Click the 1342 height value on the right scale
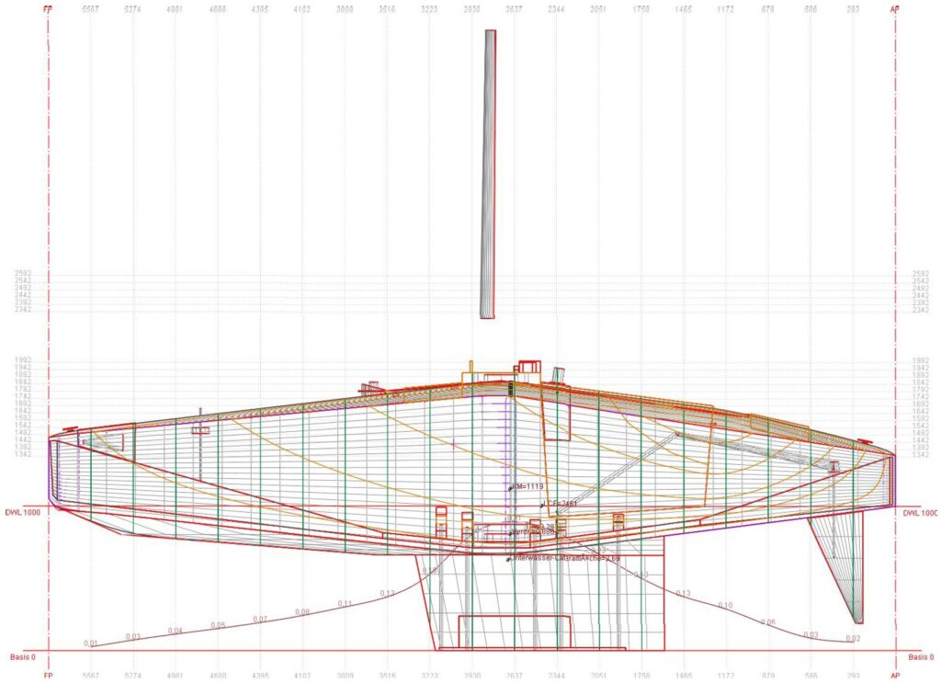 pyautogui.click(x=920, y=455)
